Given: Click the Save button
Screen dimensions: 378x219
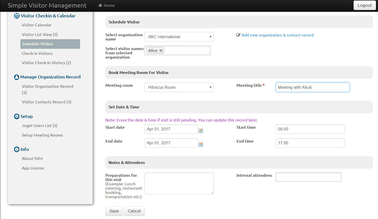Looking at the screenshot, I should click(114, 211).
